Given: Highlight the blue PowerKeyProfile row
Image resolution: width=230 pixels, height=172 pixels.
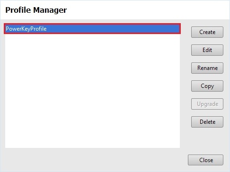Looking at the screenshot, I should click(92, 29).
